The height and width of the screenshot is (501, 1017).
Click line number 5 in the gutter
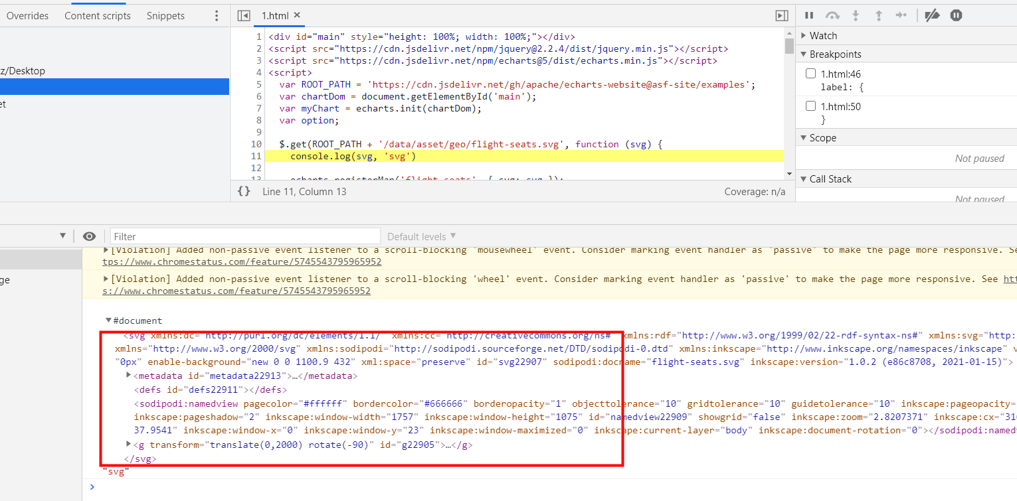[259, 84]
